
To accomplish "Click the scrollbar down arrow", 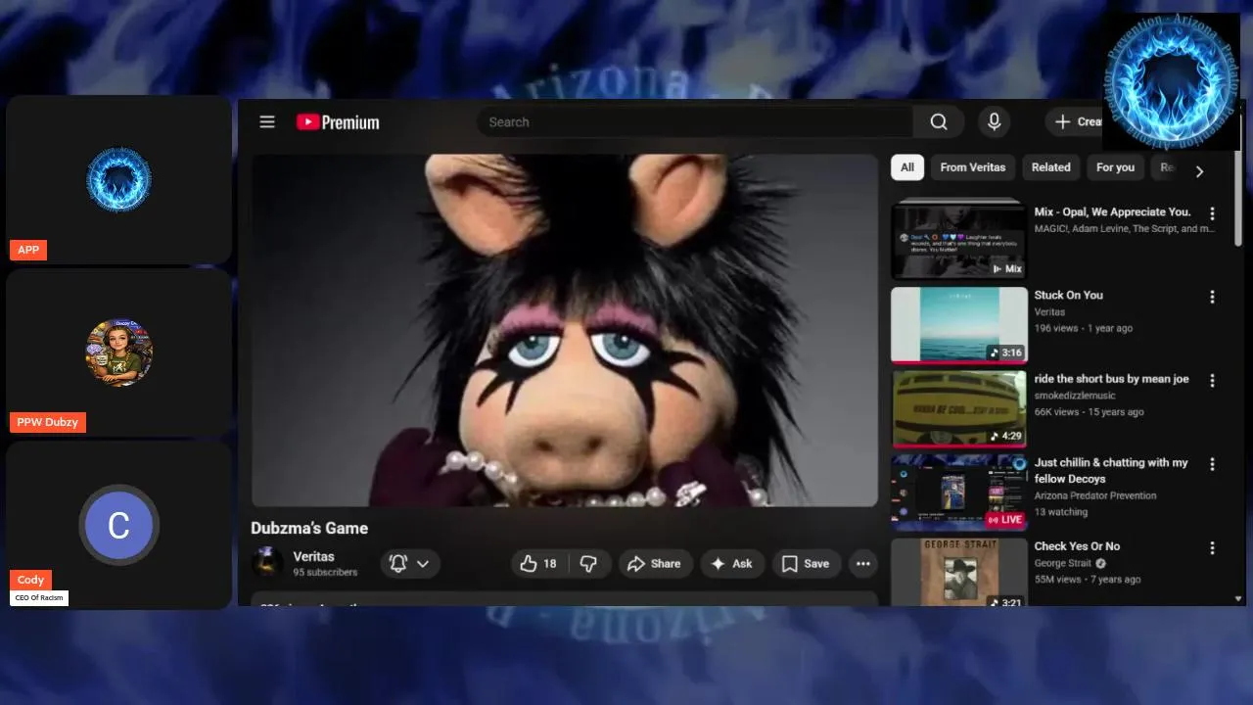I will tap(1238, 598).
